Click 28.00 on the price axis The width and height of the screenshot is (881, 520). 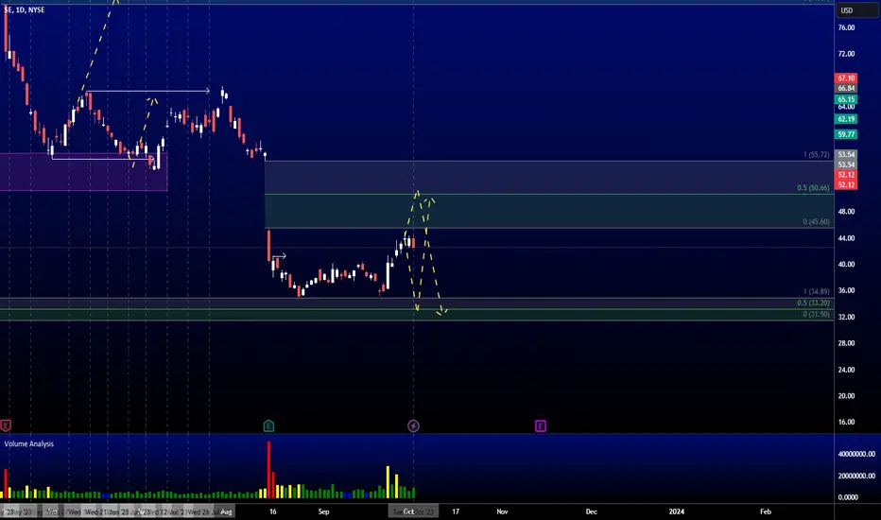coord(846,343)
